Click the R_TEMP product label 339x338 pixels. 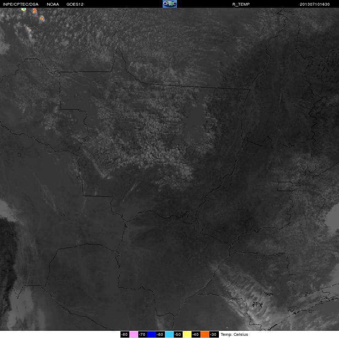[x=241, y=4]
